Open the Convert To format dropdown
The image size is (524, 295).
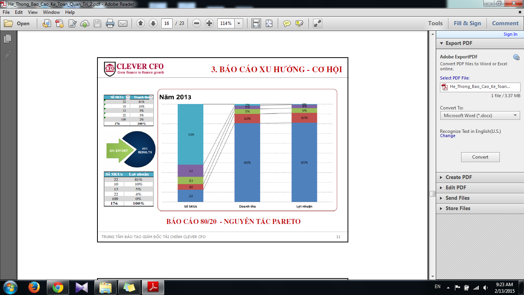point(480,115)
